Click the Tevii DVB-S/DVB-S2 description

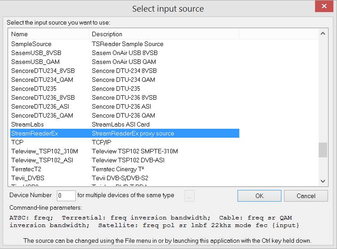(120, 178)
